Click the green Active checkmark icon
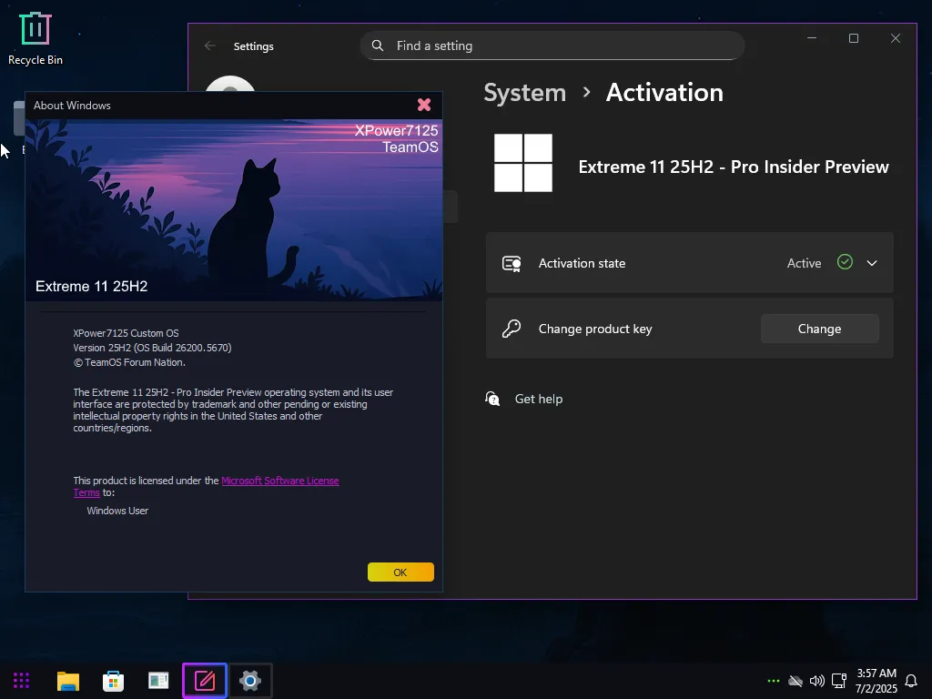The image size is (932, 699). (x=845, y=262)
